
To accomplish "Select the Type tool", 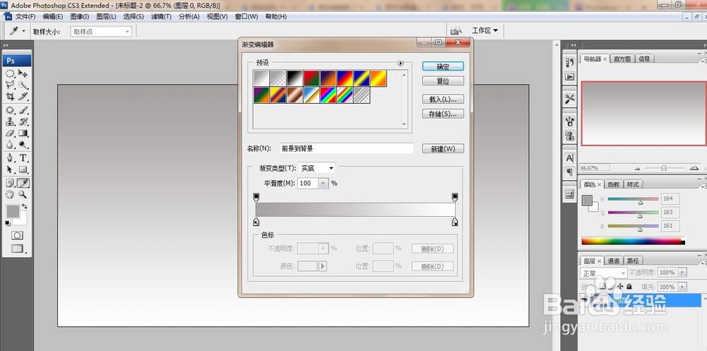I will tap(23, 158).
